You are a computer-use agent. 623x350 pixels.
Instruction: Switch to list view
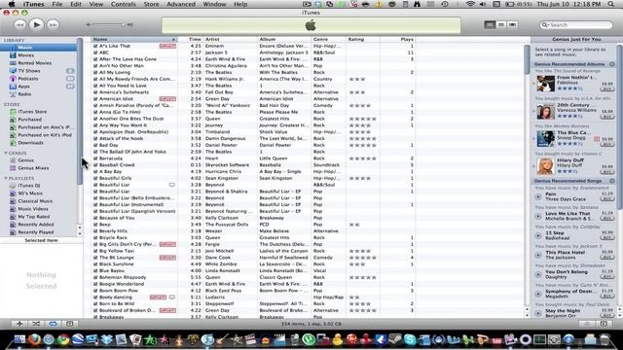pos(490,24)
